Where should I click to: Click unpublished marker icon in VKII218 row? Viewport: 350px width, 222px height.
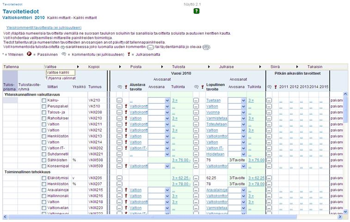click(126, 202)
